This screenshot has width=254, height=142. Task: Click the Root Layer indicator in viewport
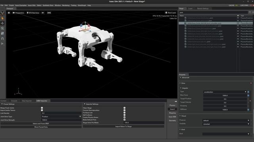point(171,13)
